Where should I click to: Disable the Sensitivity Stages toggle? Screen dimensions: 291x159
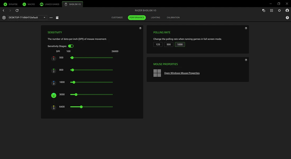[71, 46]
